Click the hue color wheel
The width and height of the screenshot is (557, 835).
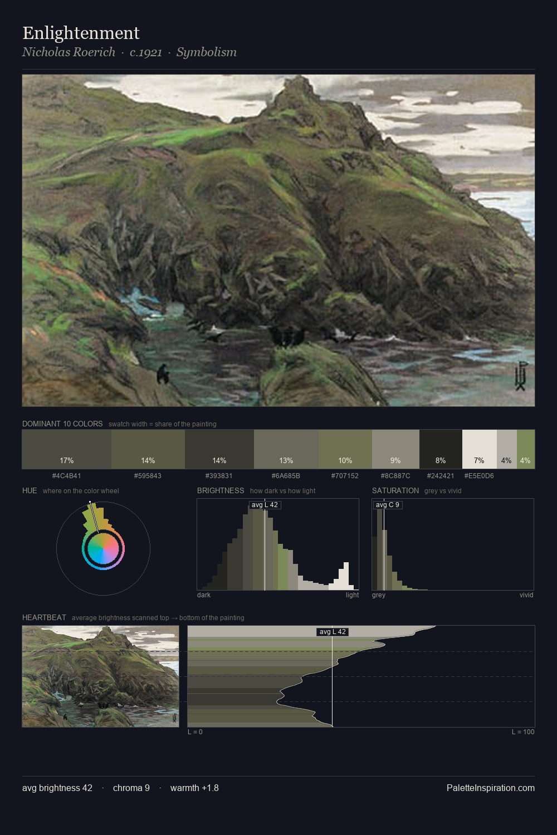point(103,549)
